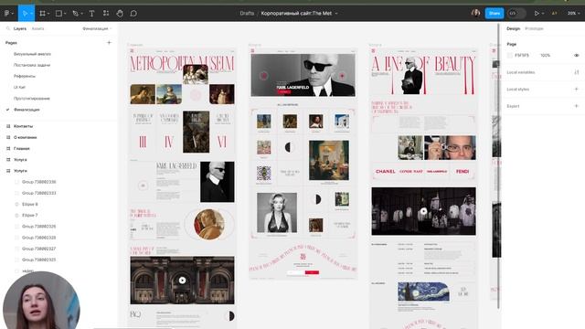This screenshot has height=329, width=585.
Task: Open the zoom level 20% dropdown
Action: click(x=573, y=13)
